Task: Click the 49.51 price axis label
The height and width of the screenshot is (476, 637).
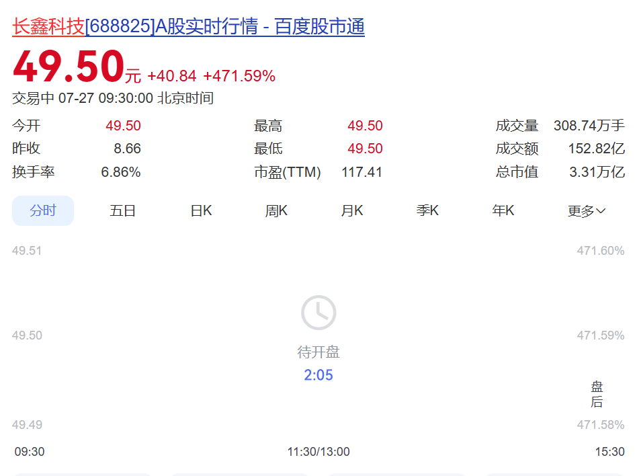Action: 27,250
